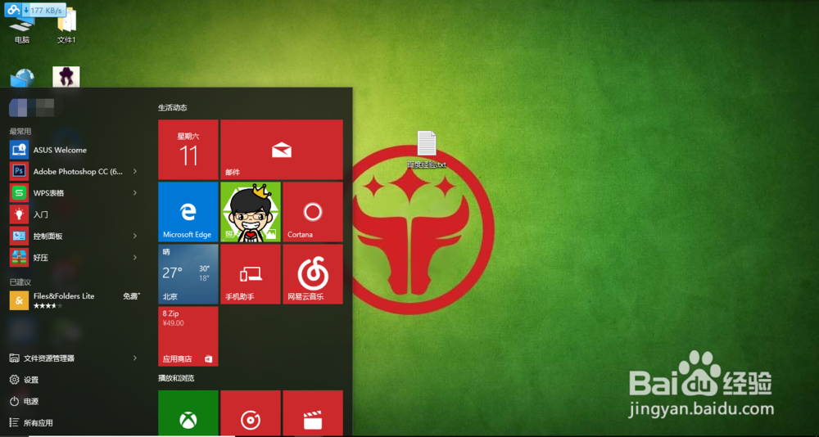819x437 pixels.
Task: Open the photos tile with cartoon avatar
Action: click(x=251, y=212)
